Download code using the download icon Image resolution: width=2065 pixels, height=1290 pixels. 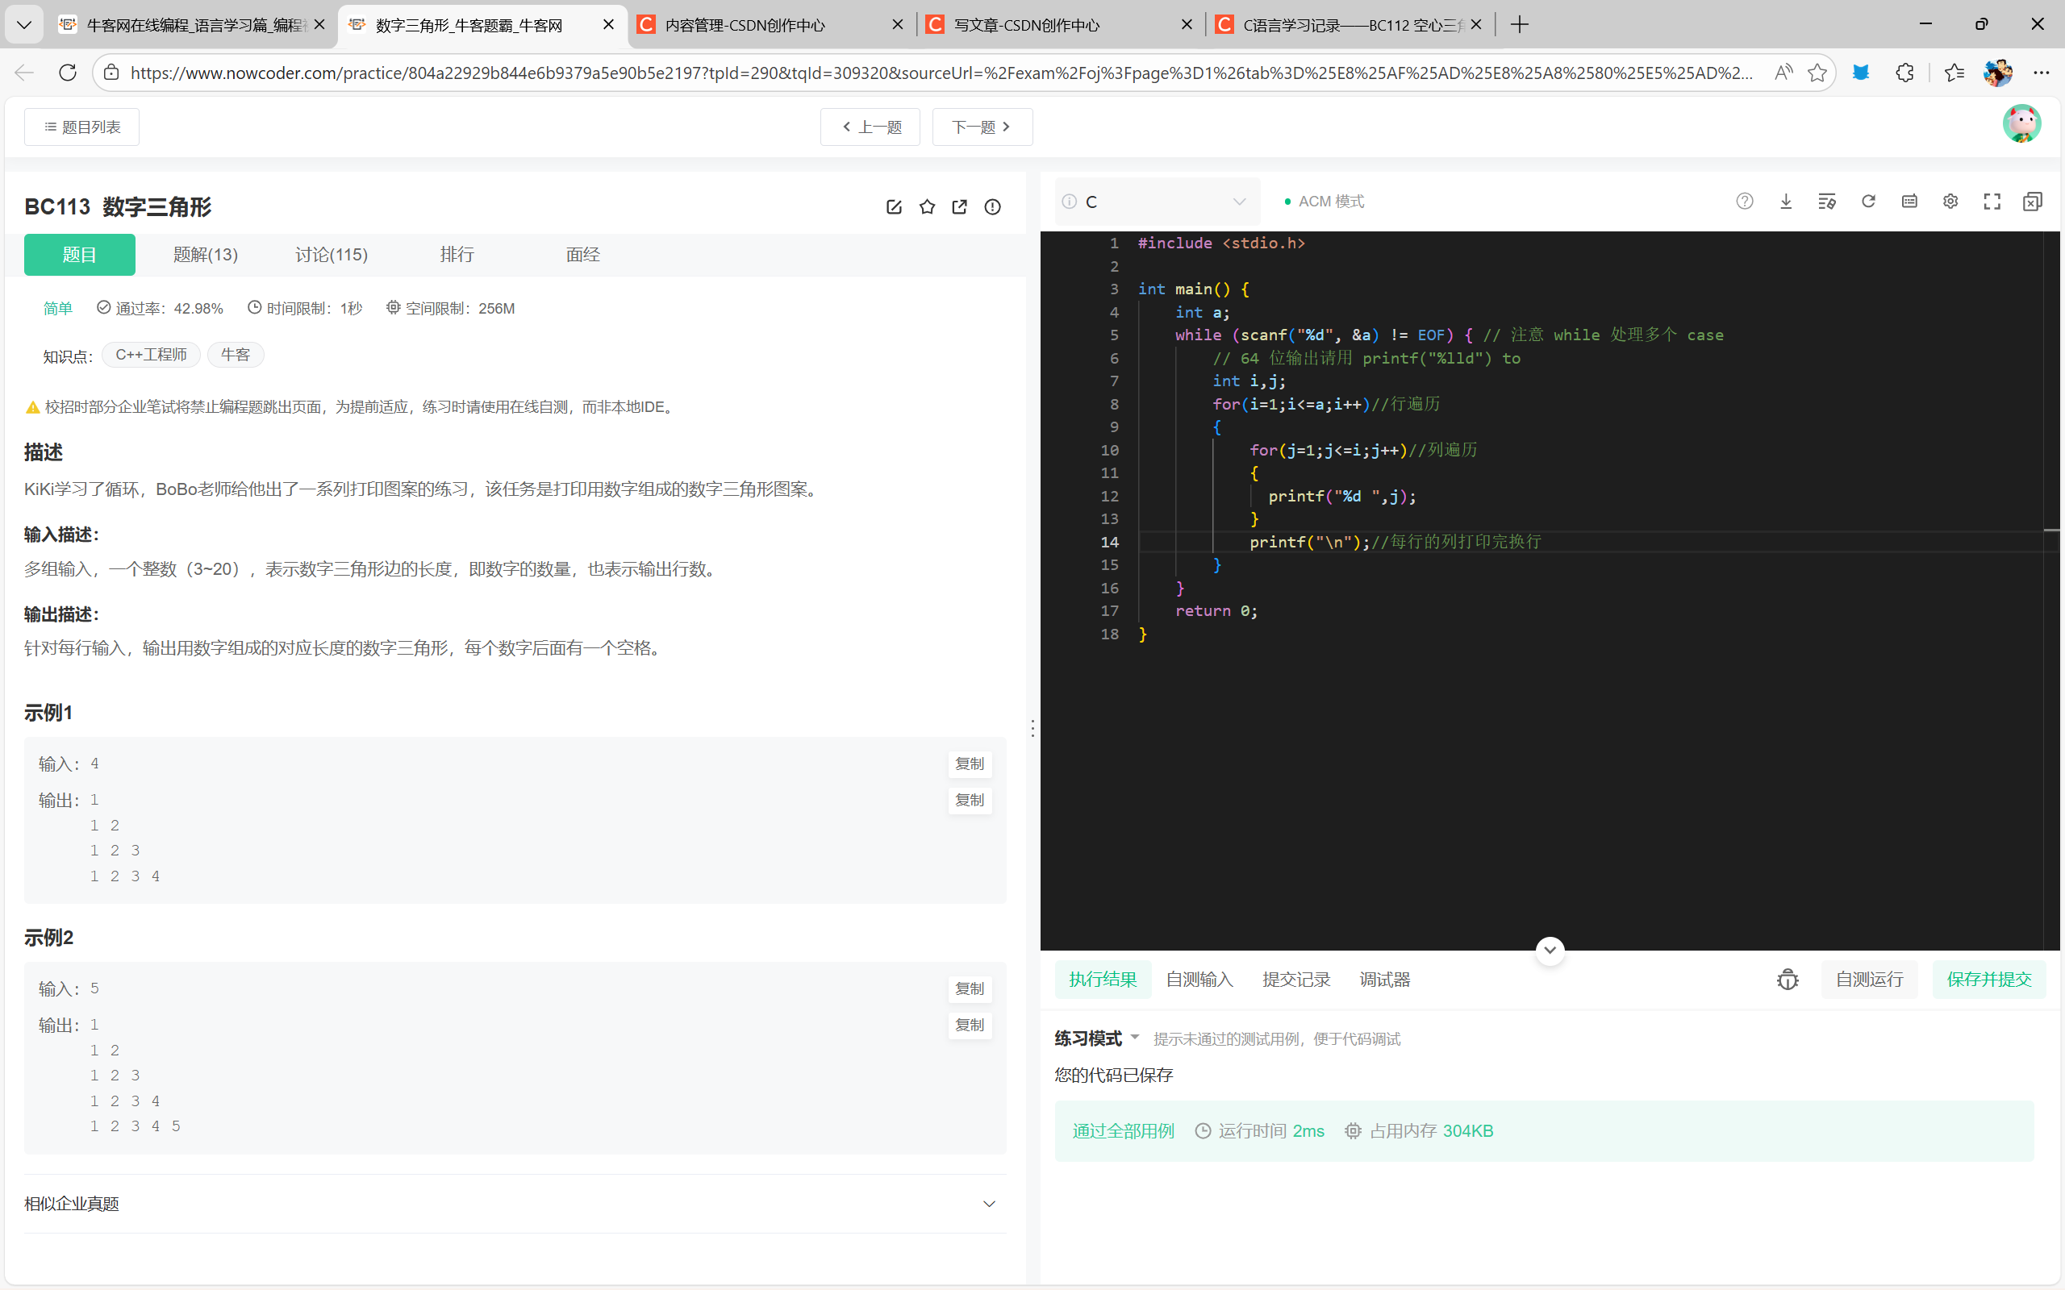pos(1785,202)
